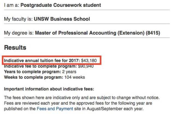Screen dimensions: 175x121
Task: Click the 'My faculty is:' label
Action: (x=18, y=19)
